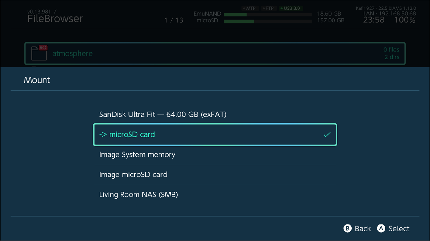Mount Living Room NAS (SMB)
Image resolution: width=430 pixels, height=241 pixels.
pos(215,195)
